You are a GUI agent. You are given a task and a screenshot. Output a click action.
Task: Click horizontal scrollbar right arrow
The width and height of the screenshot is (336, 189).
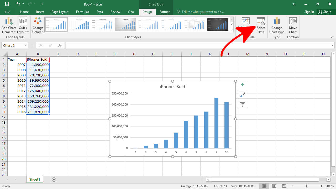point(328,180)
